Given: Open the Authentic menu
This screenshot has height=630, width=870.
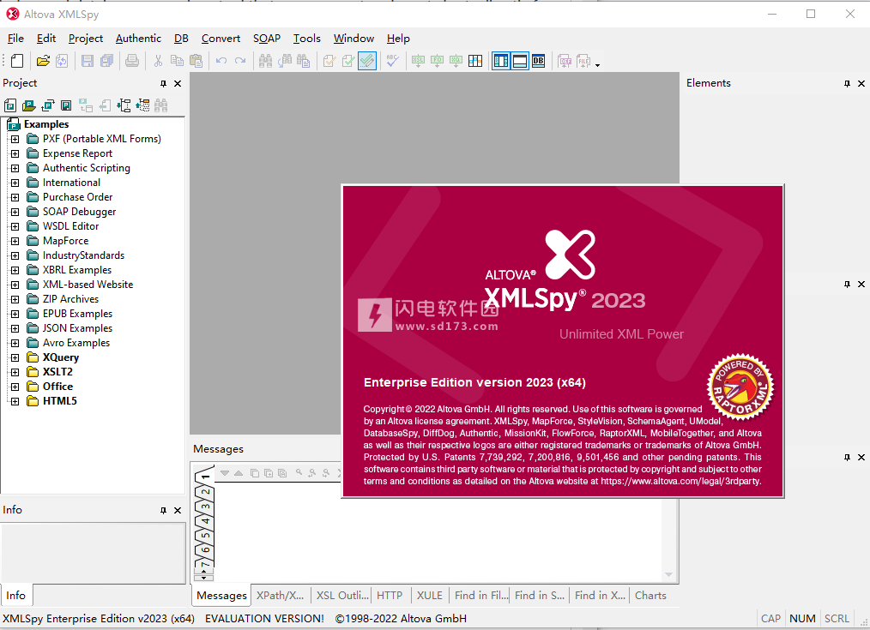Looking at the screenshot, I should tap(138, 39).
